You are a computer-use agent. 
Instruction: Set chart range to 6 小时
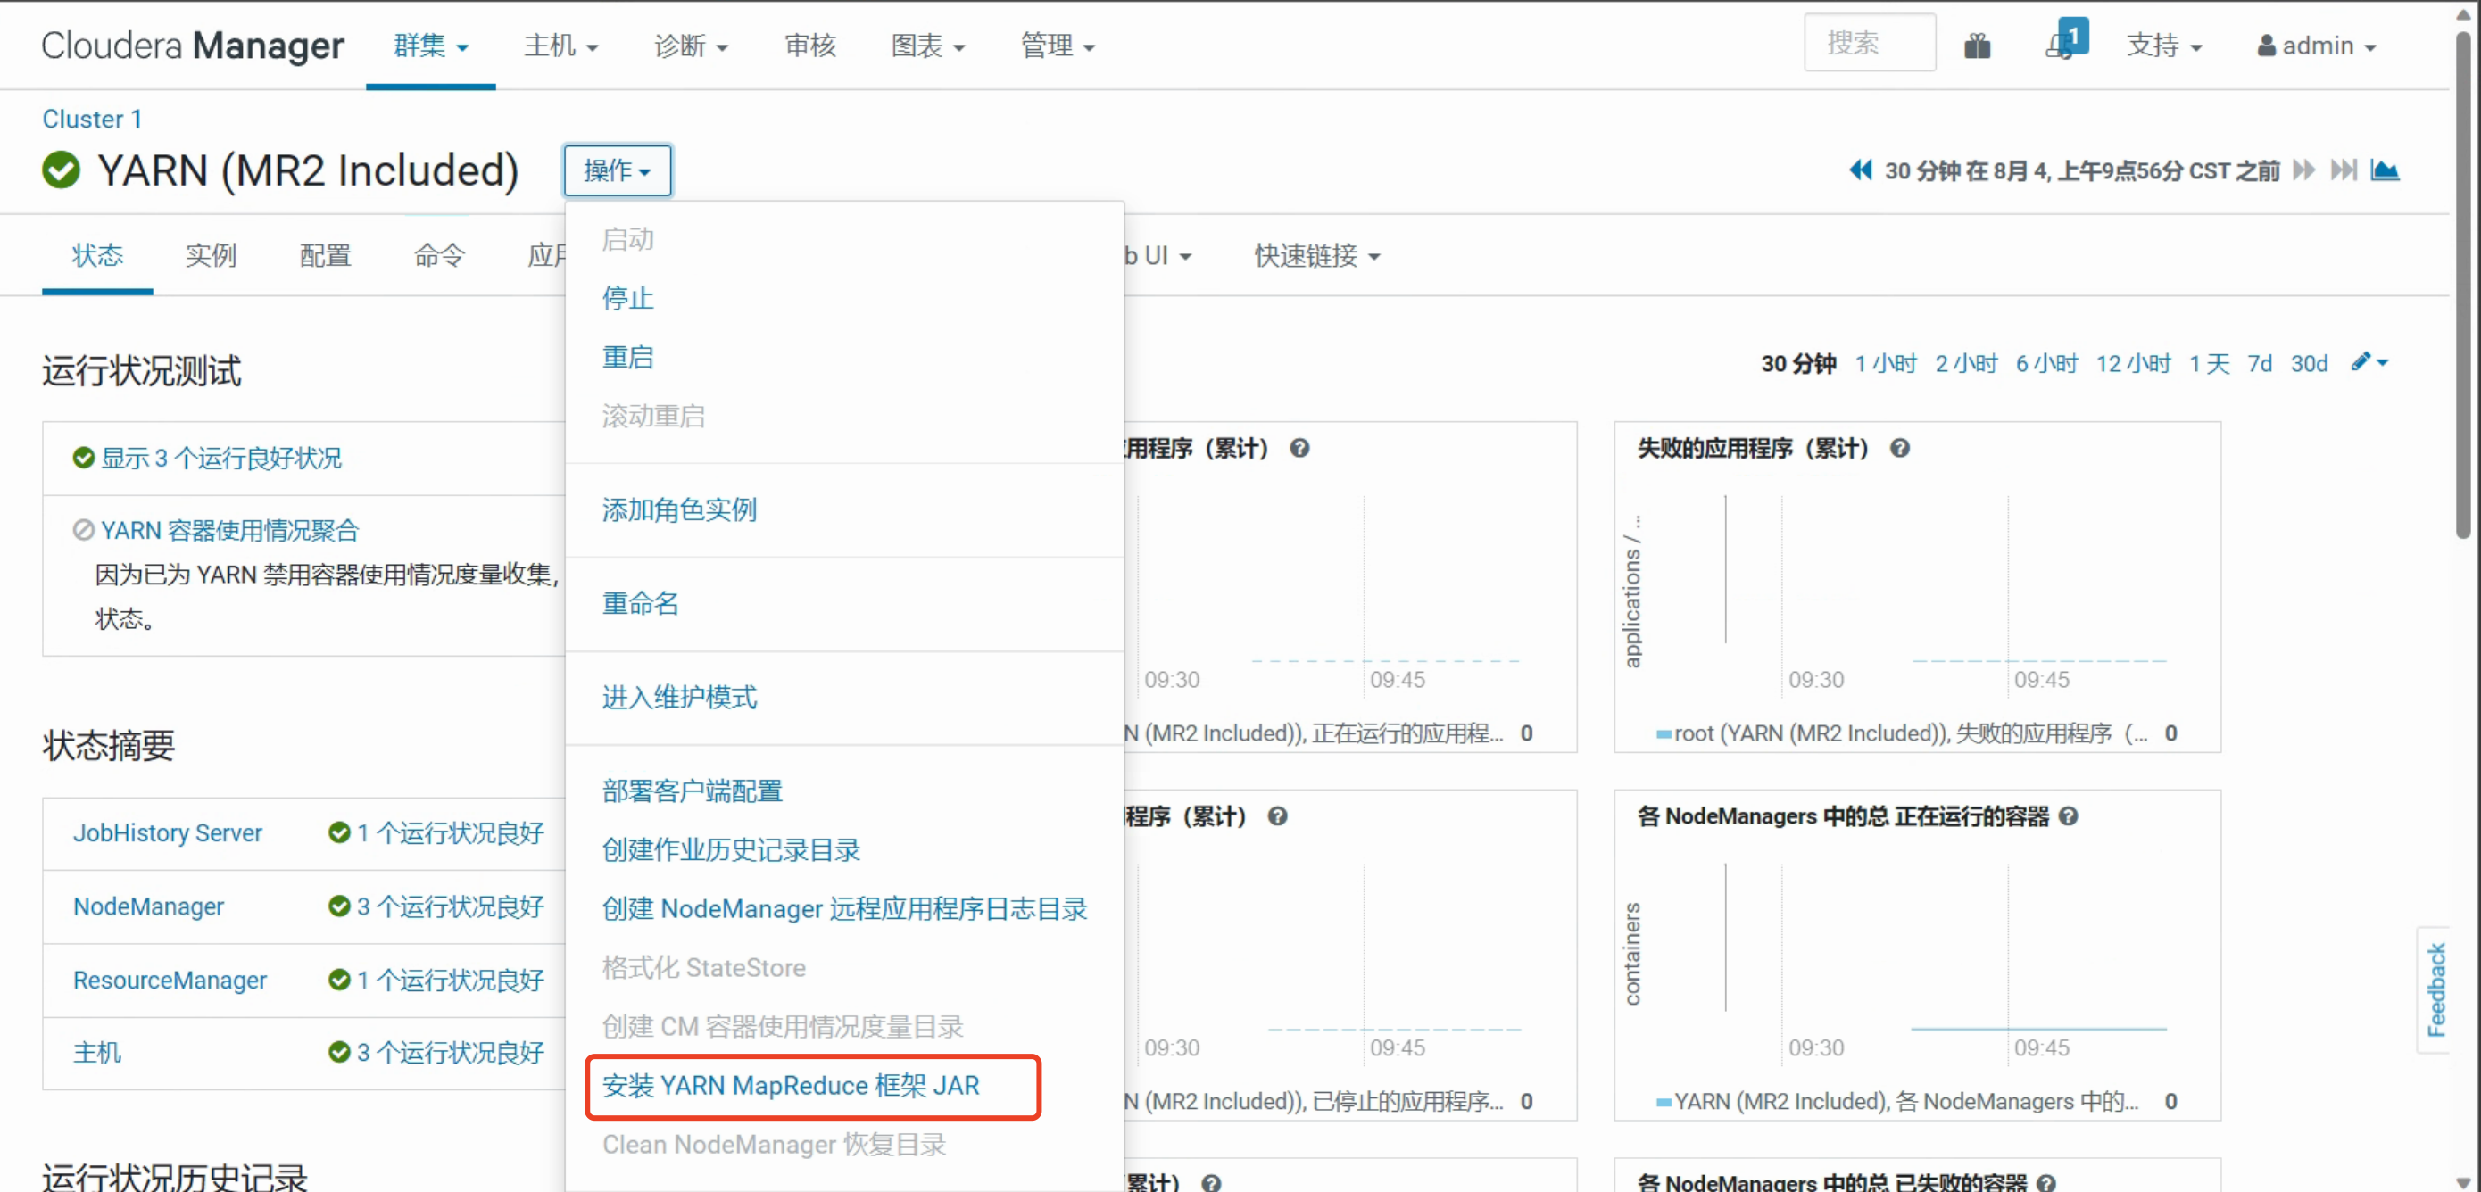pos(2046,363)
